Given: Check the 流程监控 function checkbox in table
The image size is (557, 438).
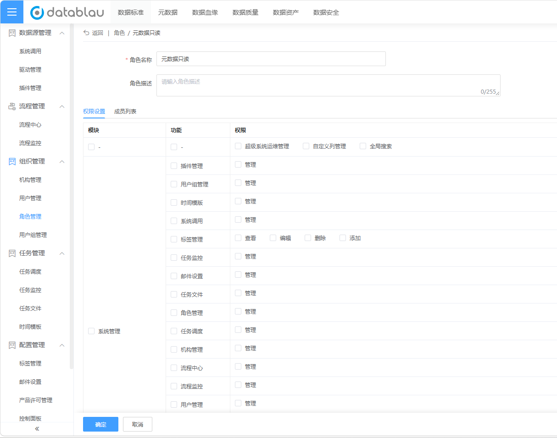Looking at the screenshot, I should coord(174,386).
